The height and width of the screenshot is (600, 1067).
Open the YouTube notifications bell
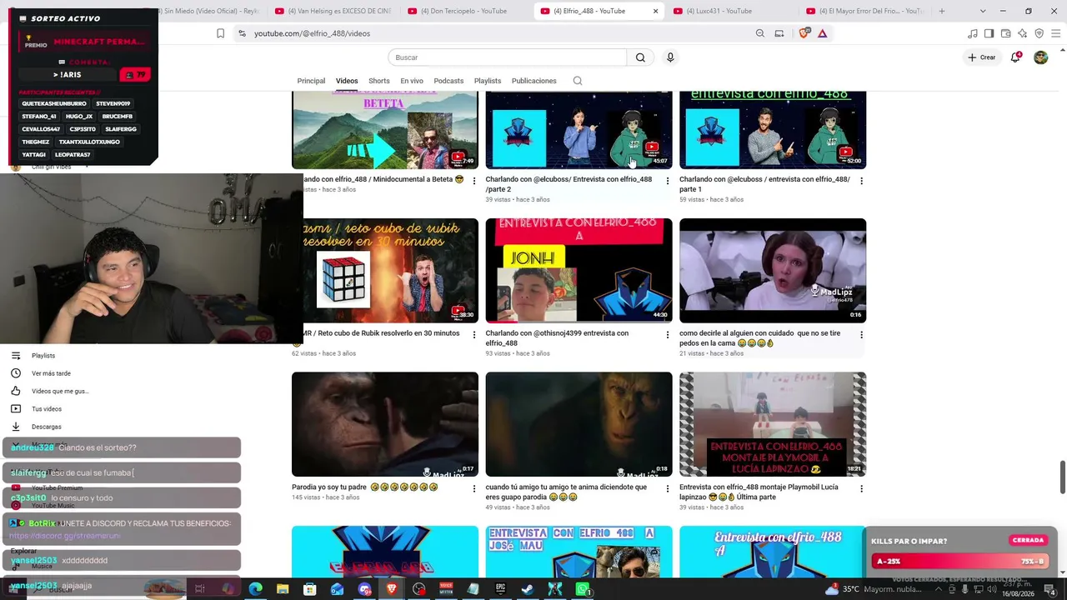1015,57
